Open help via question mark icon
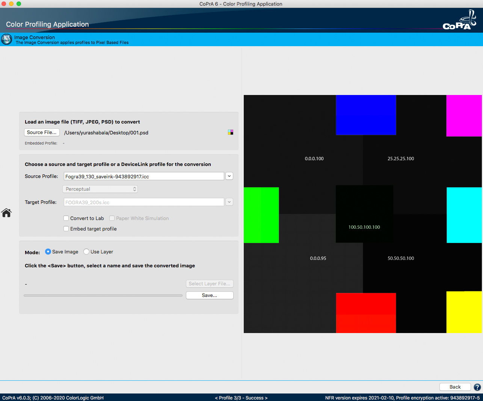 (x=477, y=387)
